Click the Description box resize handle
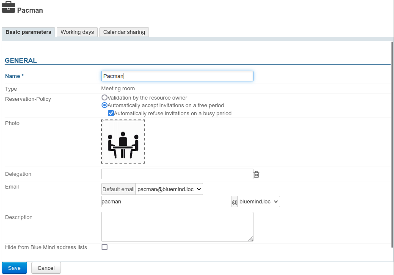 coord(251,239)
